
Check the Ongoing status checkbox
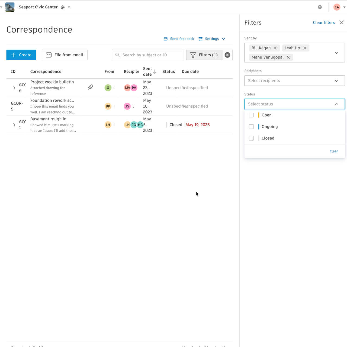click(251, 127)
